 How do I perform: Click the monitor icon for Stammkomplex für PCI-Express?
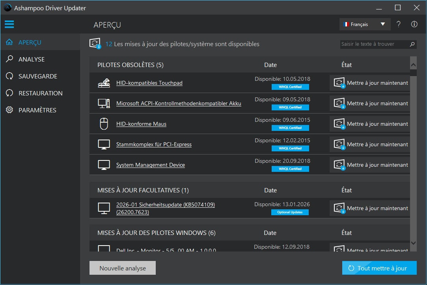click(104, 144)
